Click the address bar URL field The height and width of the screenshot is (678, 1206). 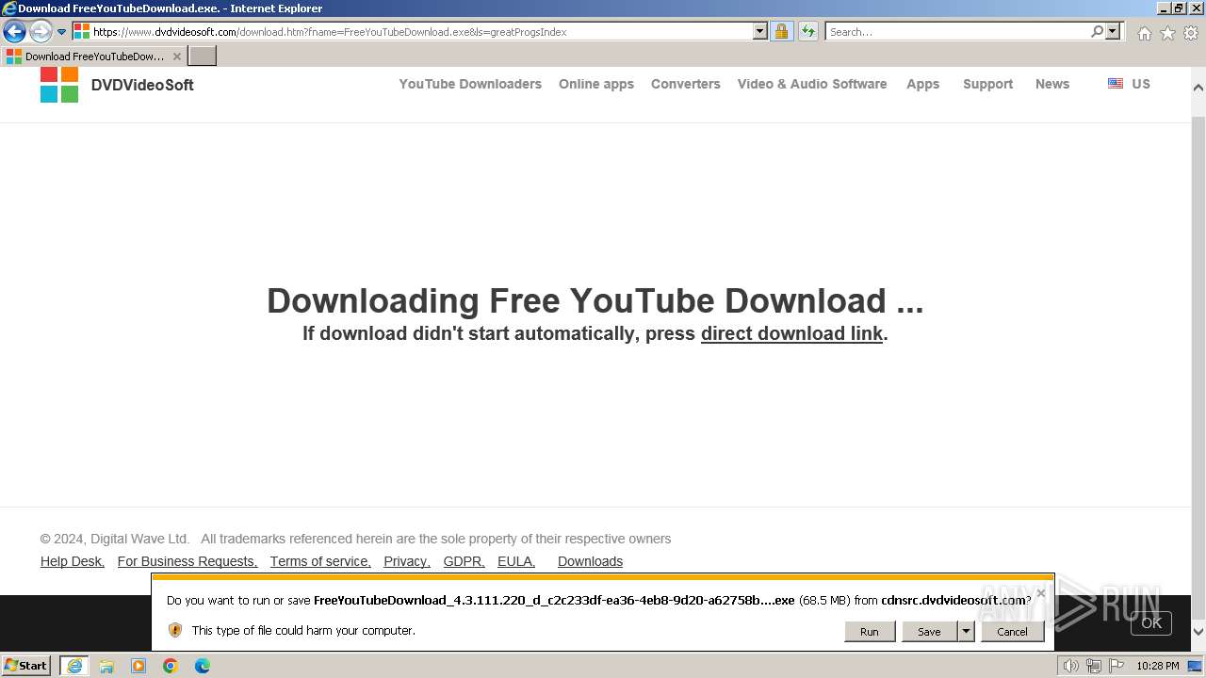[x=413, y=31]
